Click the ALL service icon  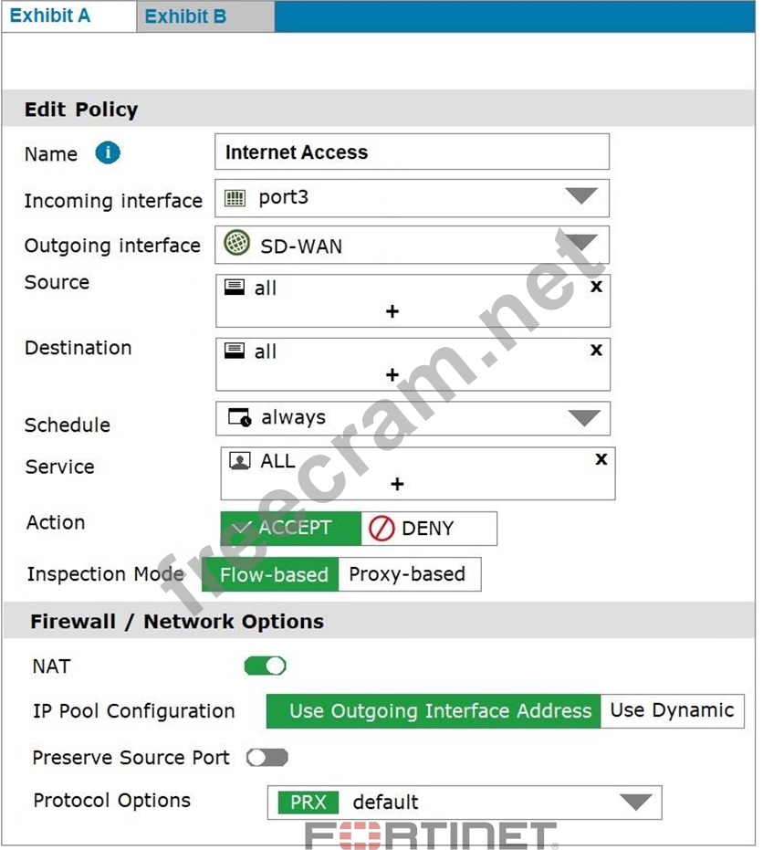pyautogui.click(x=239, y=461)
